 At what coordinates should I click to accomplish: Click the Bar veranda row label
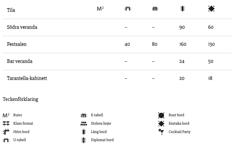(20, 61)
